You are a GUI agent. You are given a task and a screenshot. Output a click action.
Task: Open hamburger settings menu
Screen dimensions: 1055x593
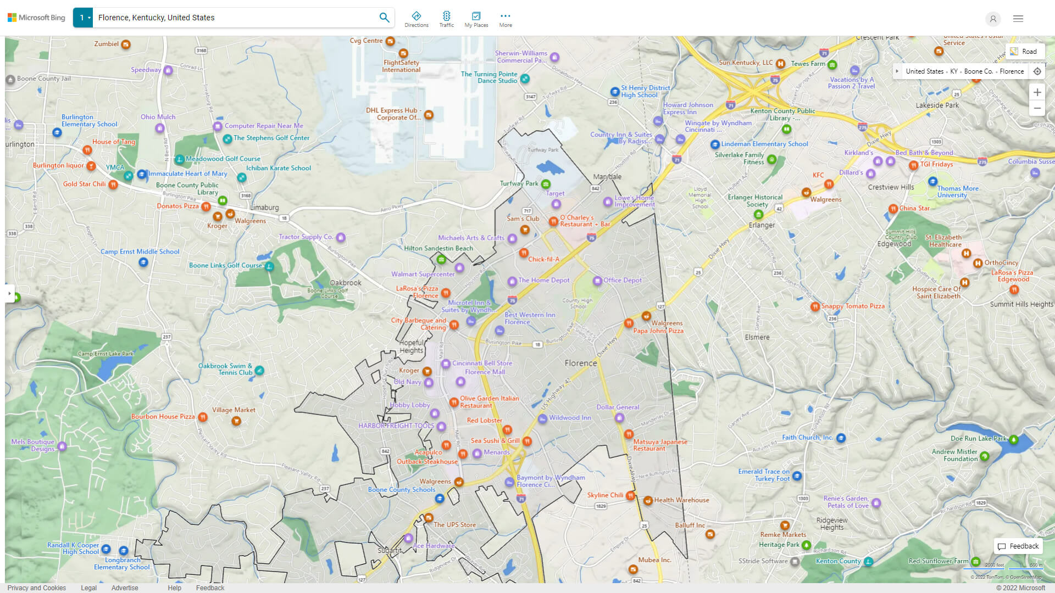coord(1018,19)
